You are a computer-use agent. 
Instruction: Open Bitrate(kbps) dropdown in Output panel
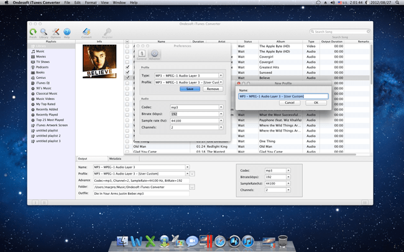coord(288,177)
